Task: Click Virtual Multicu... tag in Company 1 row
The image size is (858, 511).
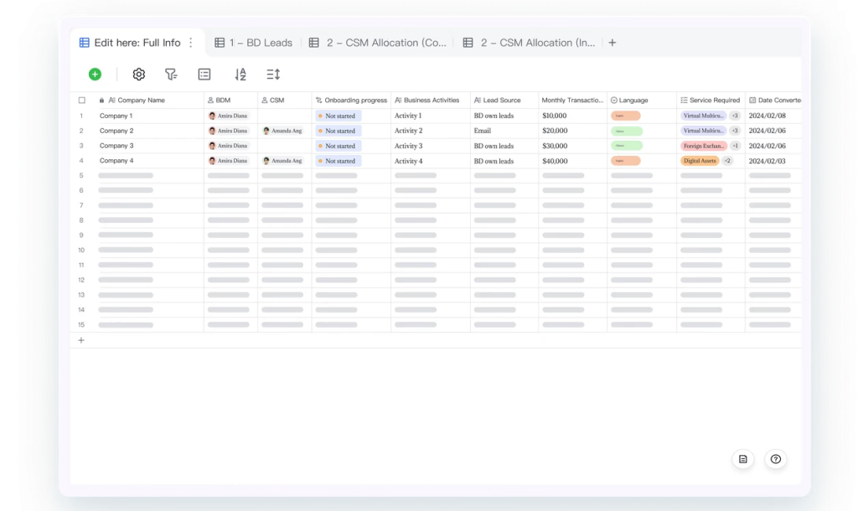Action: click(703, 116)
